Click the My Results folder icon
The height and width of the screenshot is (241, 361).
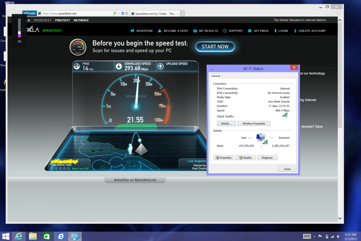click(195, 31)
